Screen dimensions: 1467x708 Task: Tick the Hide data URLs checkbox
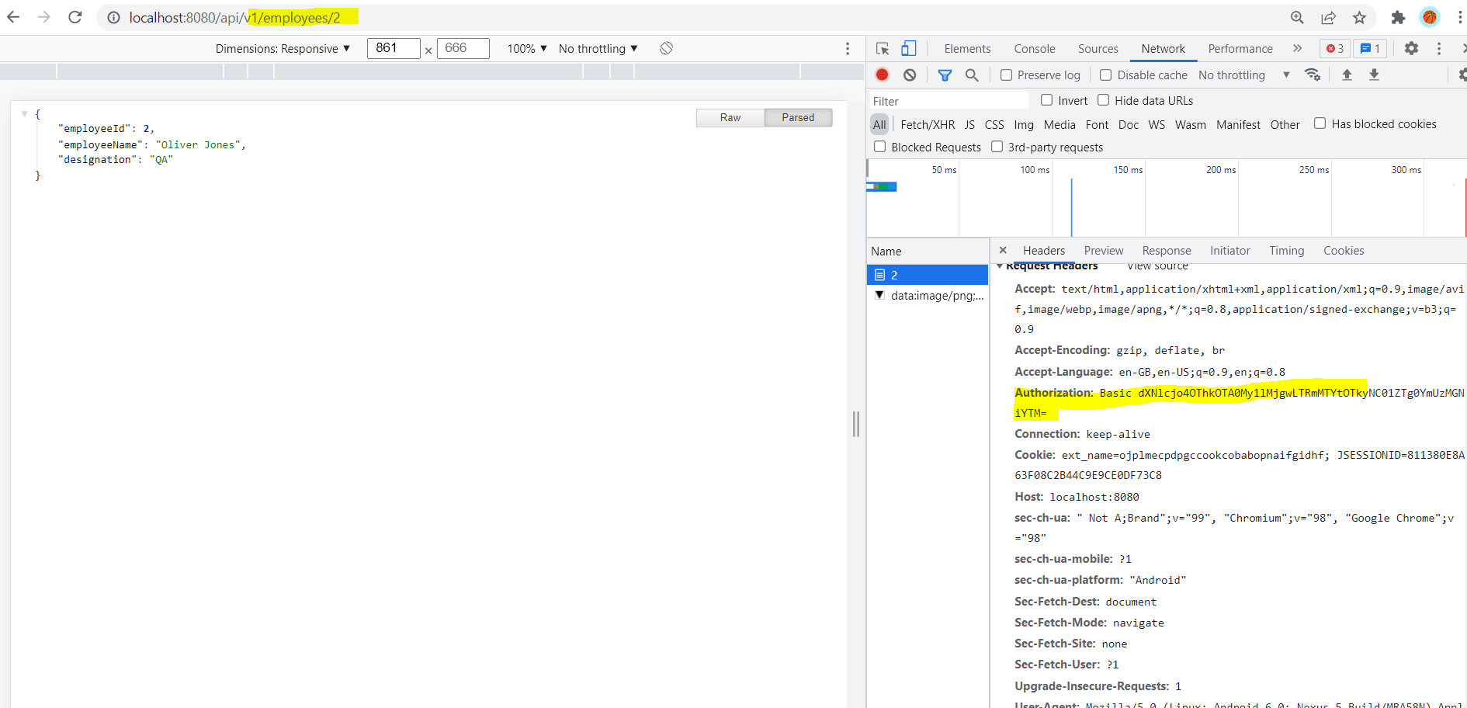(x=1103, y=100)
